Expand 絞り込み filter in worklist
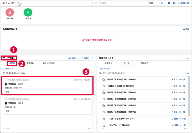Viewport: 192px width, 133px height. [9, 69]
